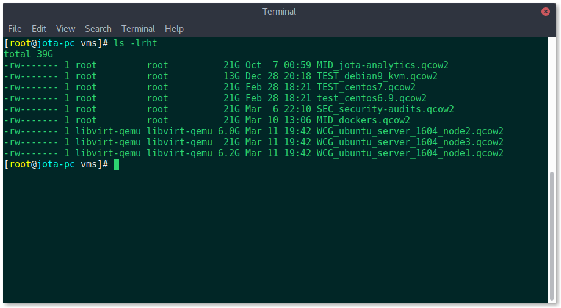Open the View menu
Viewport: 561px width, 308px height.
pyautogui.click(x=65, y=29)
